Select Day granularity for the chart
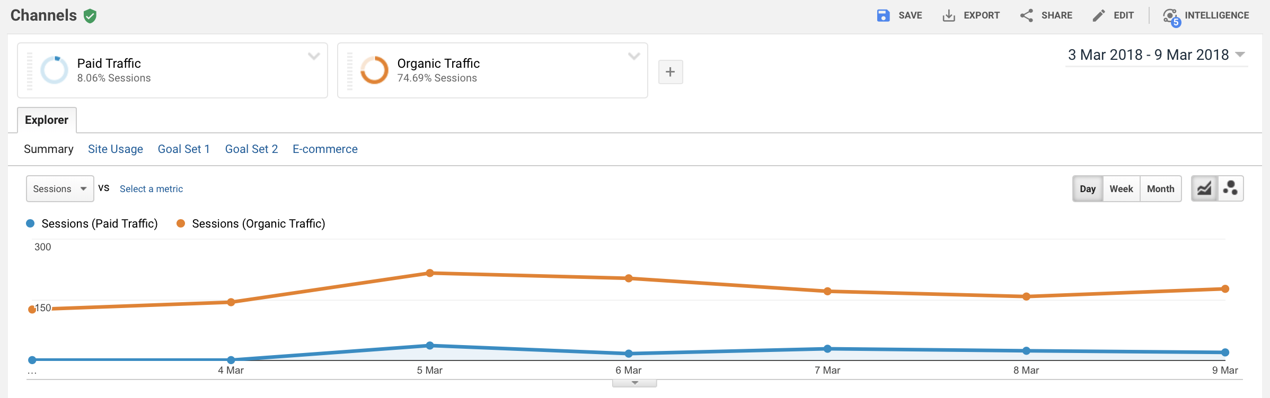 tap(1088, 188)
